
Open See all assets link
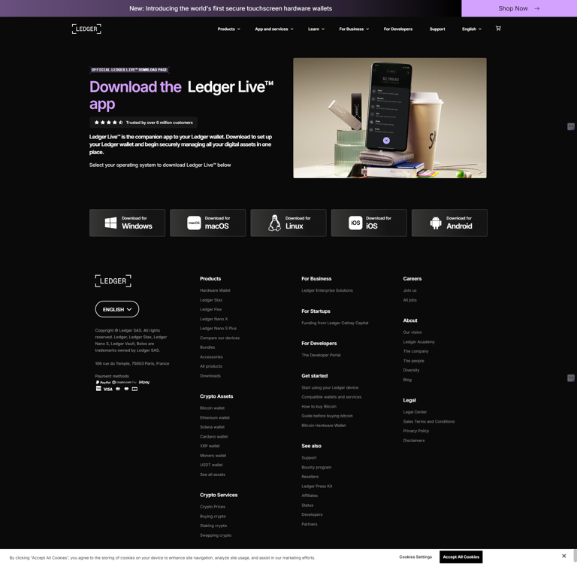(213, 475)
